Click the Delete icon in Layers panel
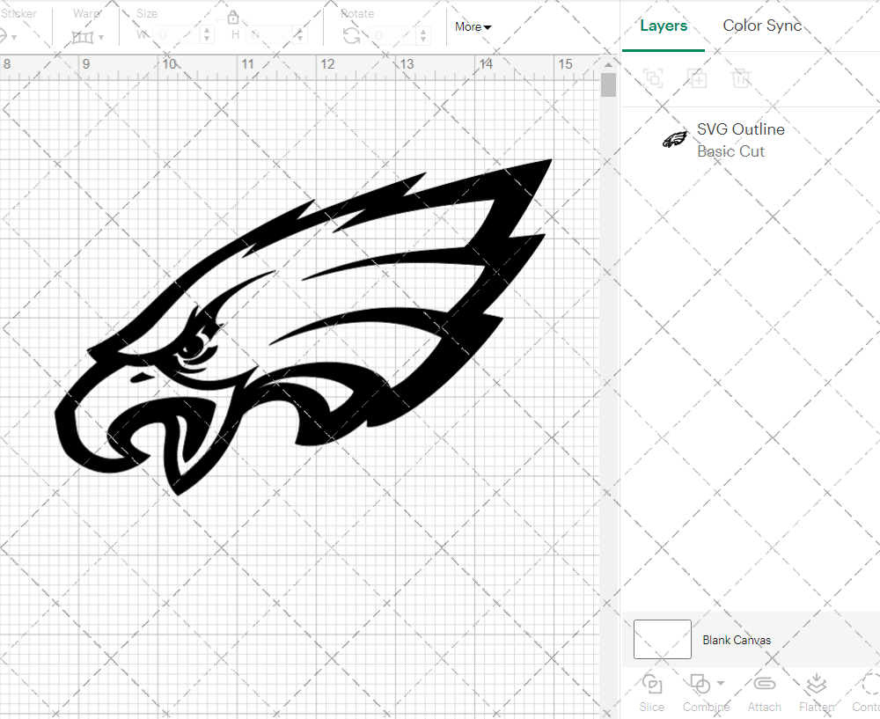880x719 pixels. click(742, 78)
